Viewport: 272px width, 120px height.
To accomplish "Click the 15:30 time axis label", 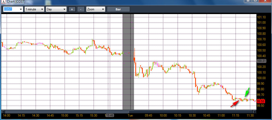I will click(94, 115).
